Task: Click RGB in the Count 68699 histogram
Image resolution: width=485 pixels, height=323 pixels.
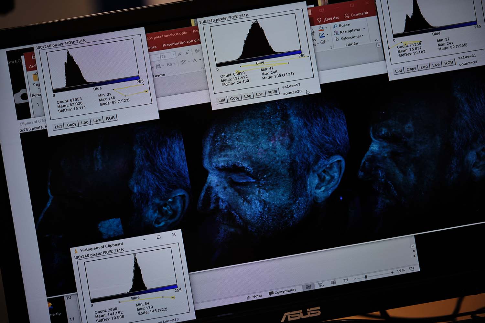Action: pos(273,92)
